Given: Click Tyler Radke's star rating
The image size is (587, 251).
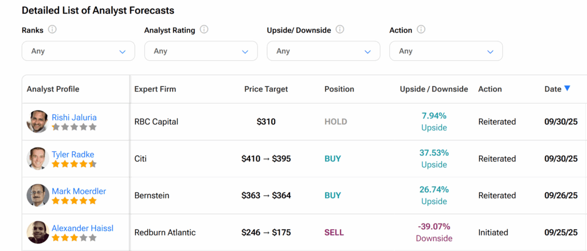Looking at the screenshot, I should coord(74,164).
